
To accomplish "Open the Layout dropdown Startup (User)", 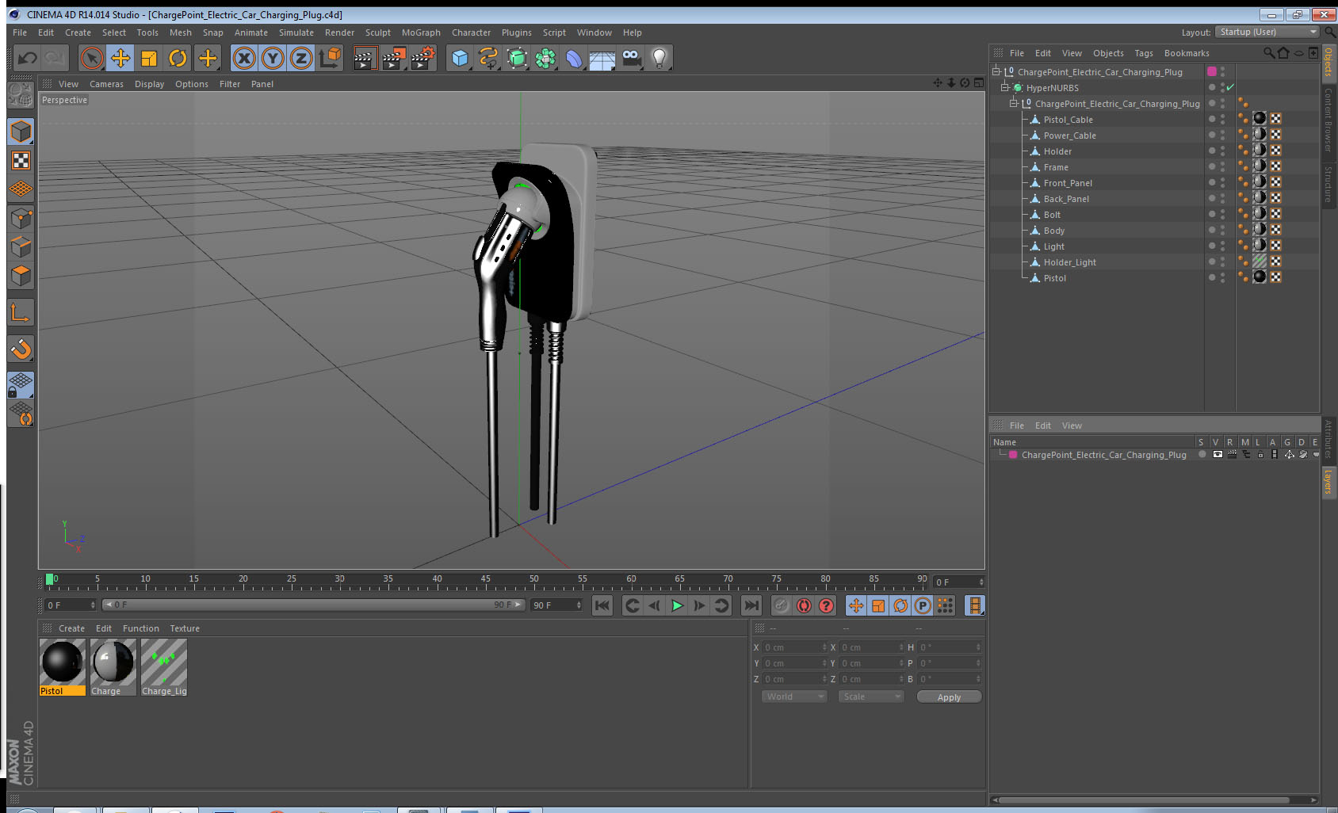I will pyautogui.click(x=1267, y=32).
